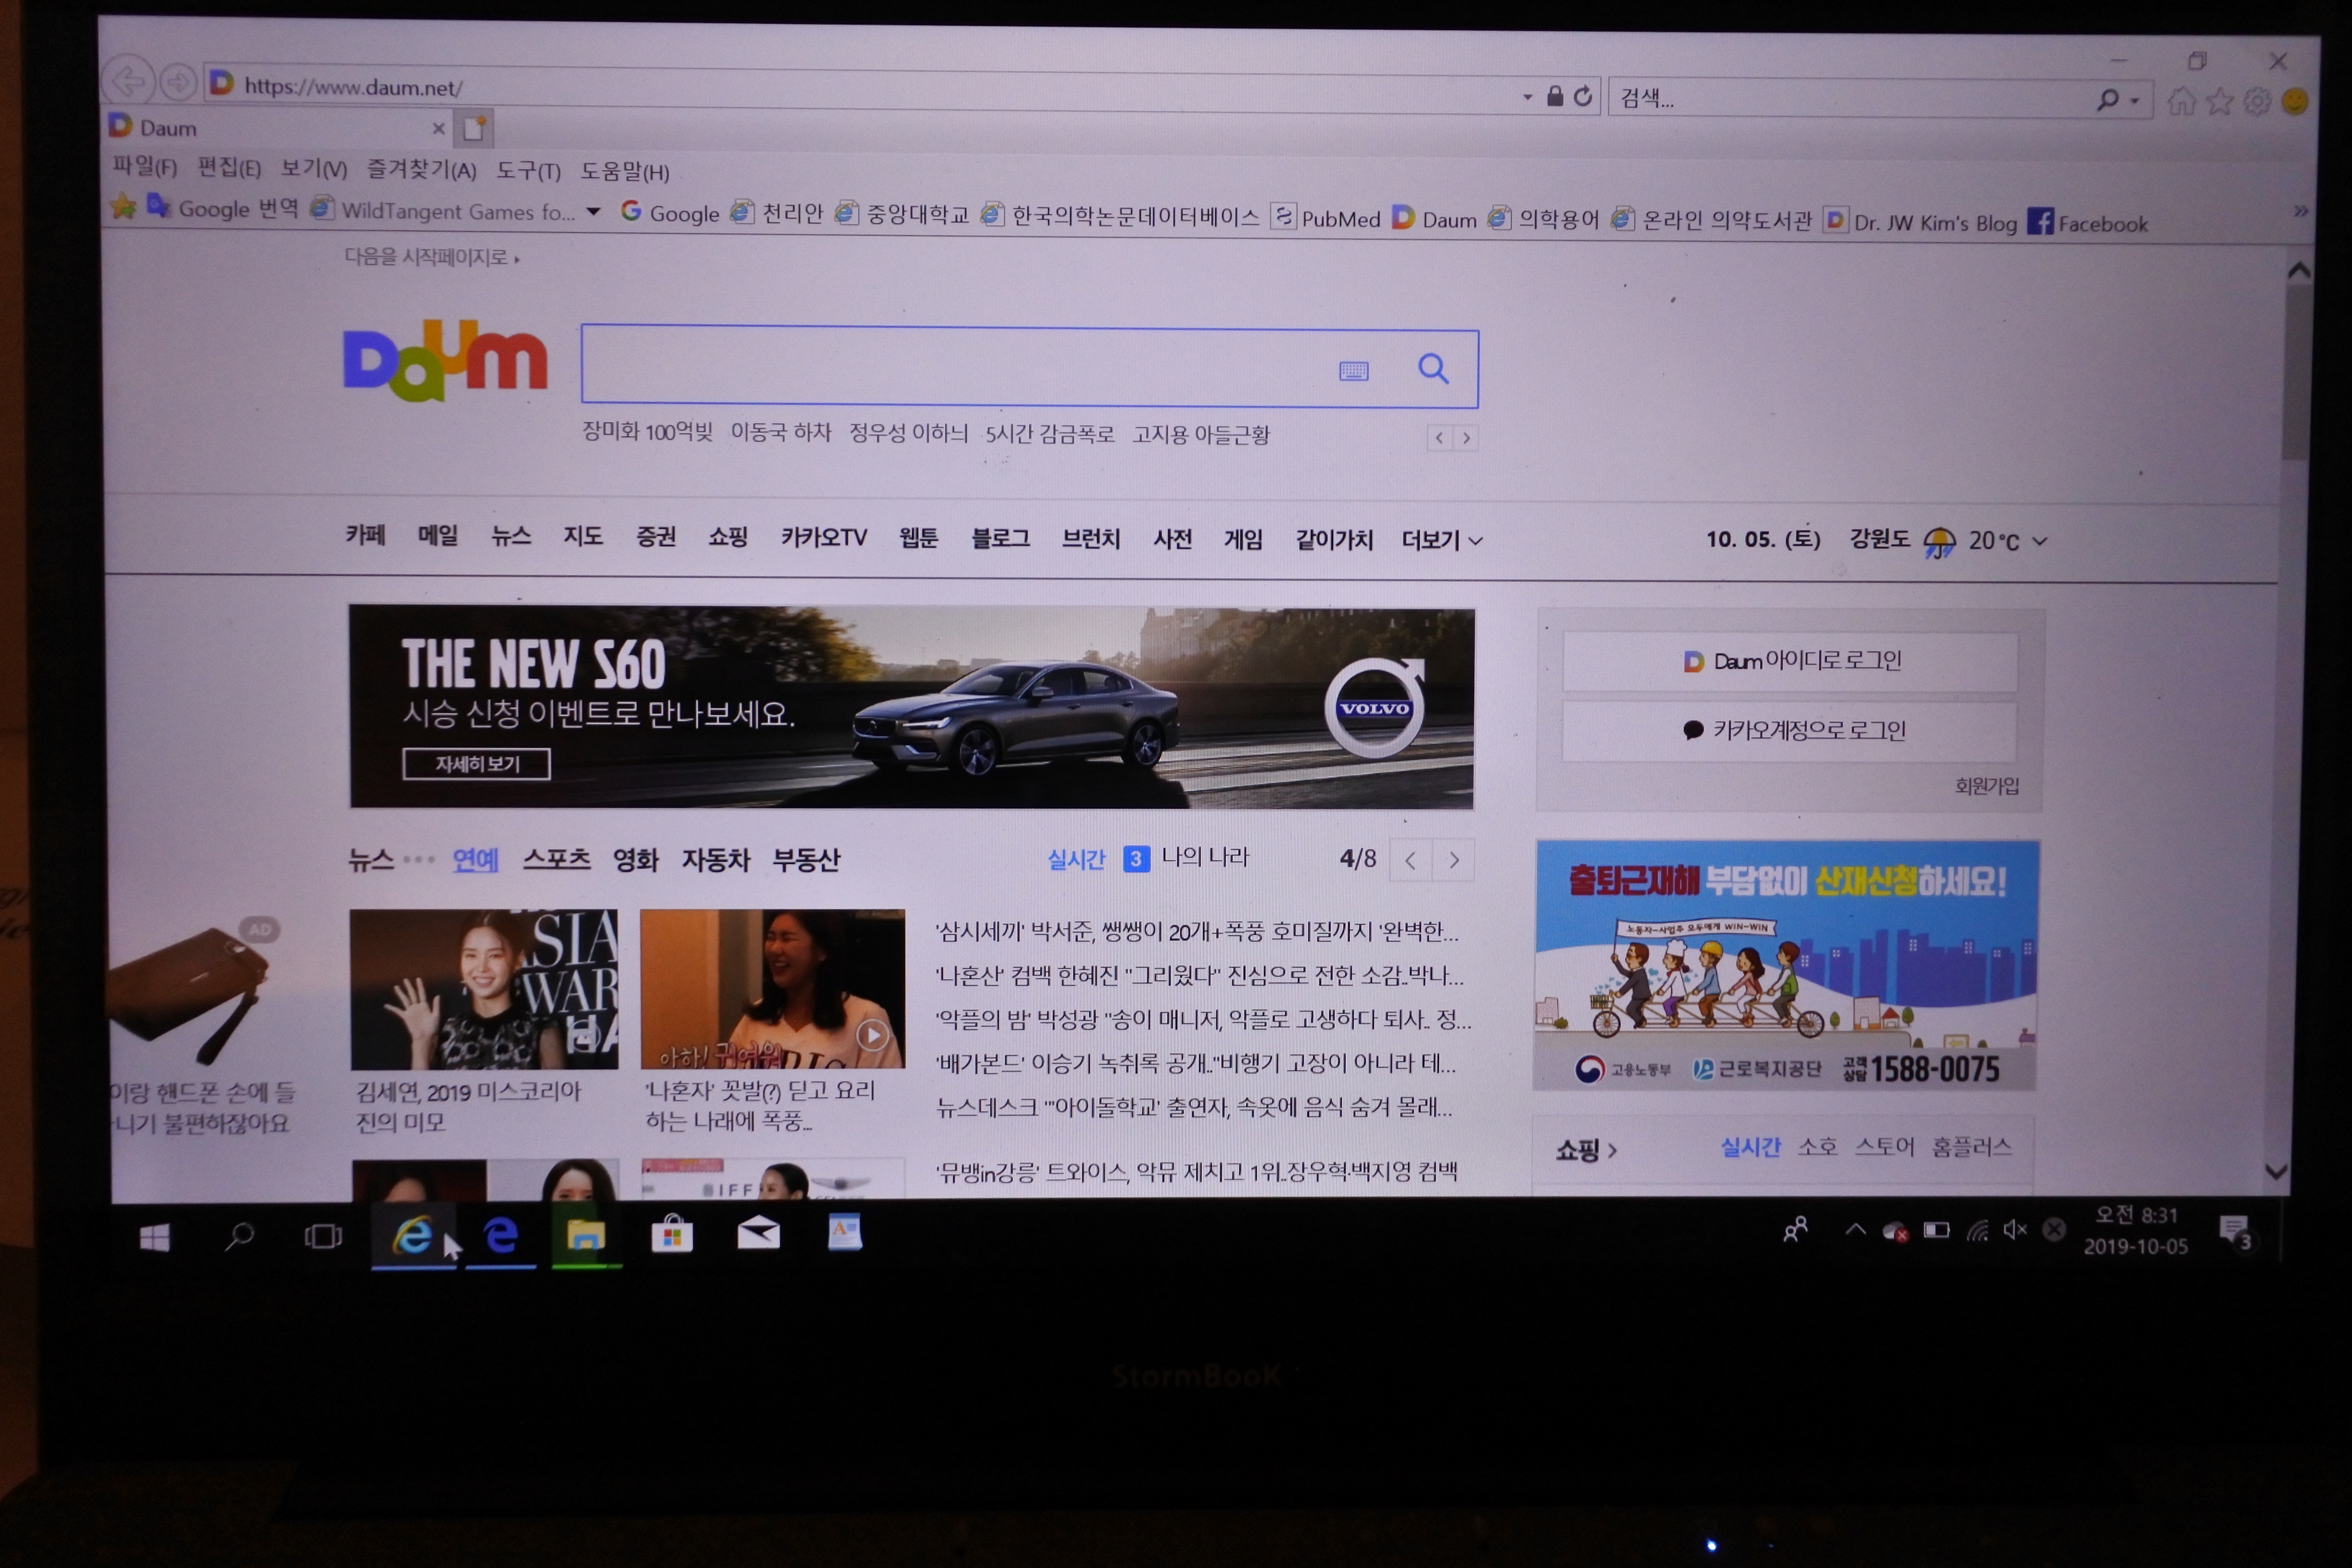This screenshot has width=2352, height=1568.
Task: Open the Mail app from the taskbar
Action: (x=758, y=1233)
